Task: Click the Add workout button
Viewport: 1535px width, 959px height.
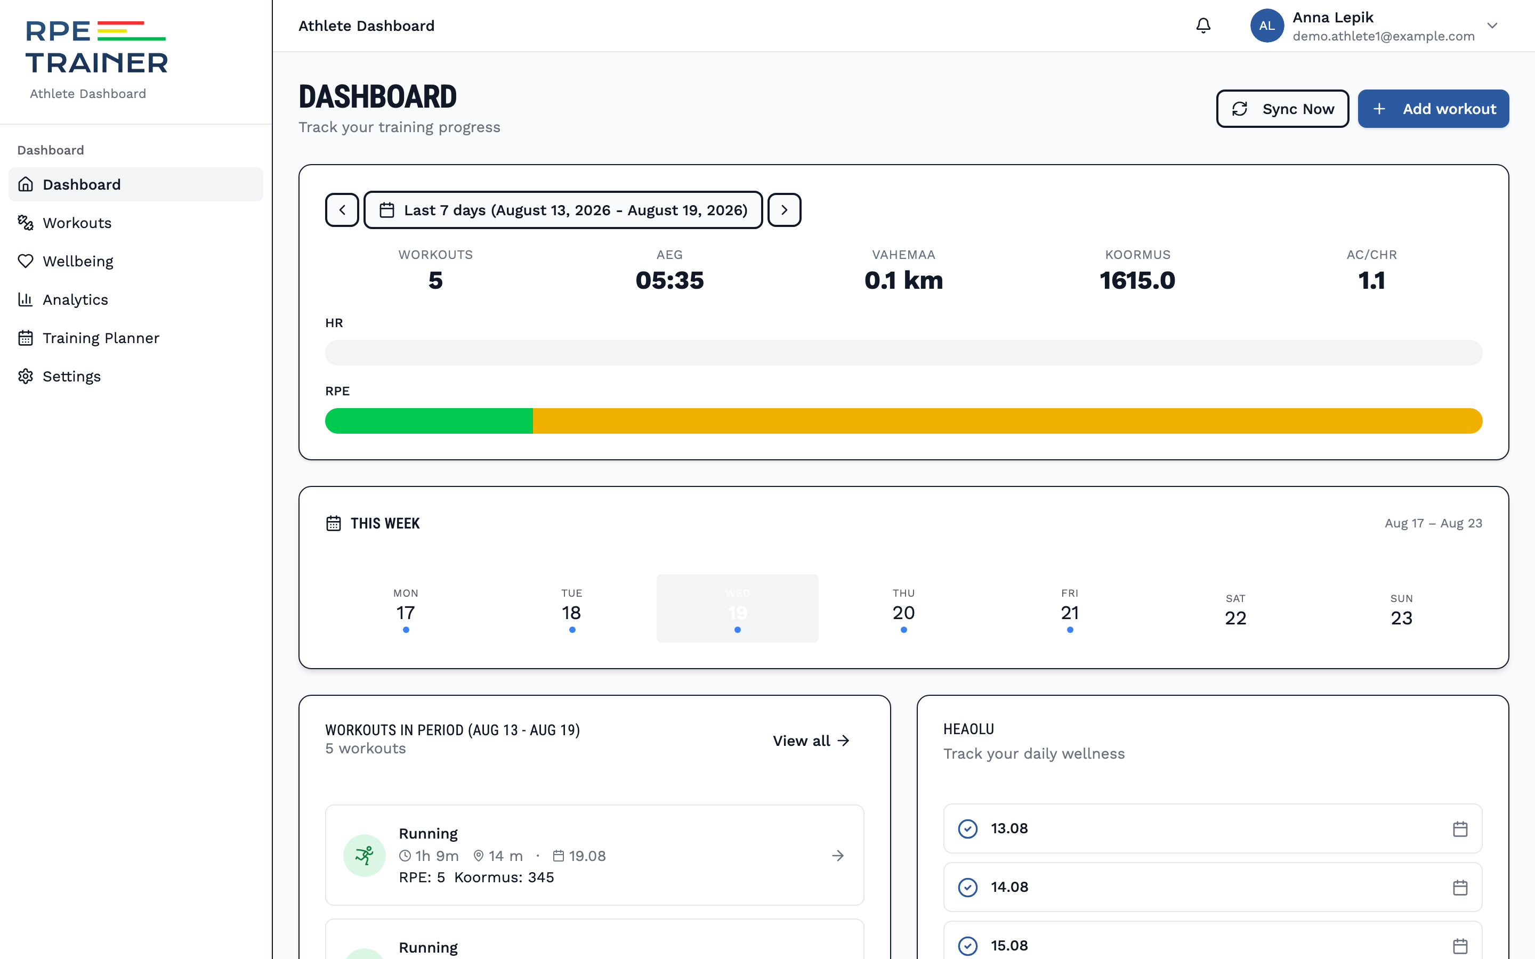Action: (x=1433, y=109)
